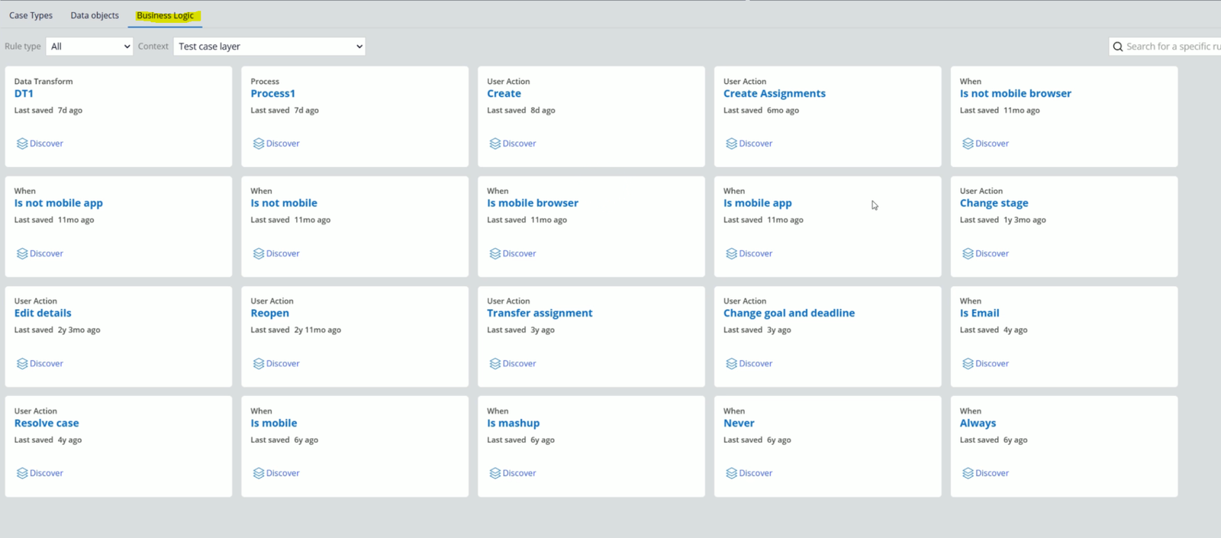Screen dimensions: 1221x538
Task: Click the Discover icon on the Is mashup card
Action: pyautogui.click(x=495, y=473)
